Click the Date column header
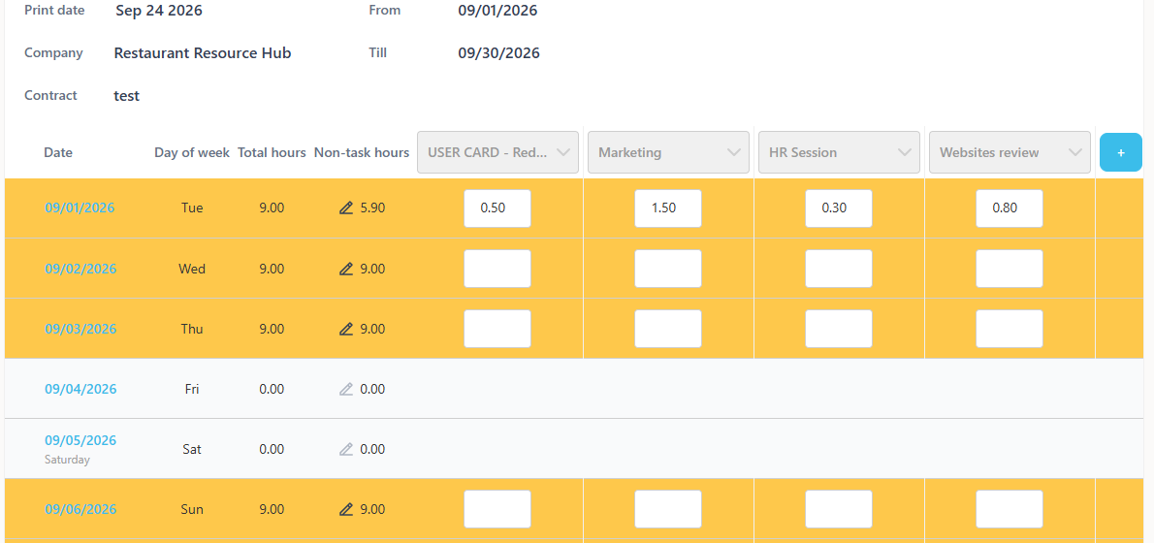1154x543 pixels. (58, 153)
